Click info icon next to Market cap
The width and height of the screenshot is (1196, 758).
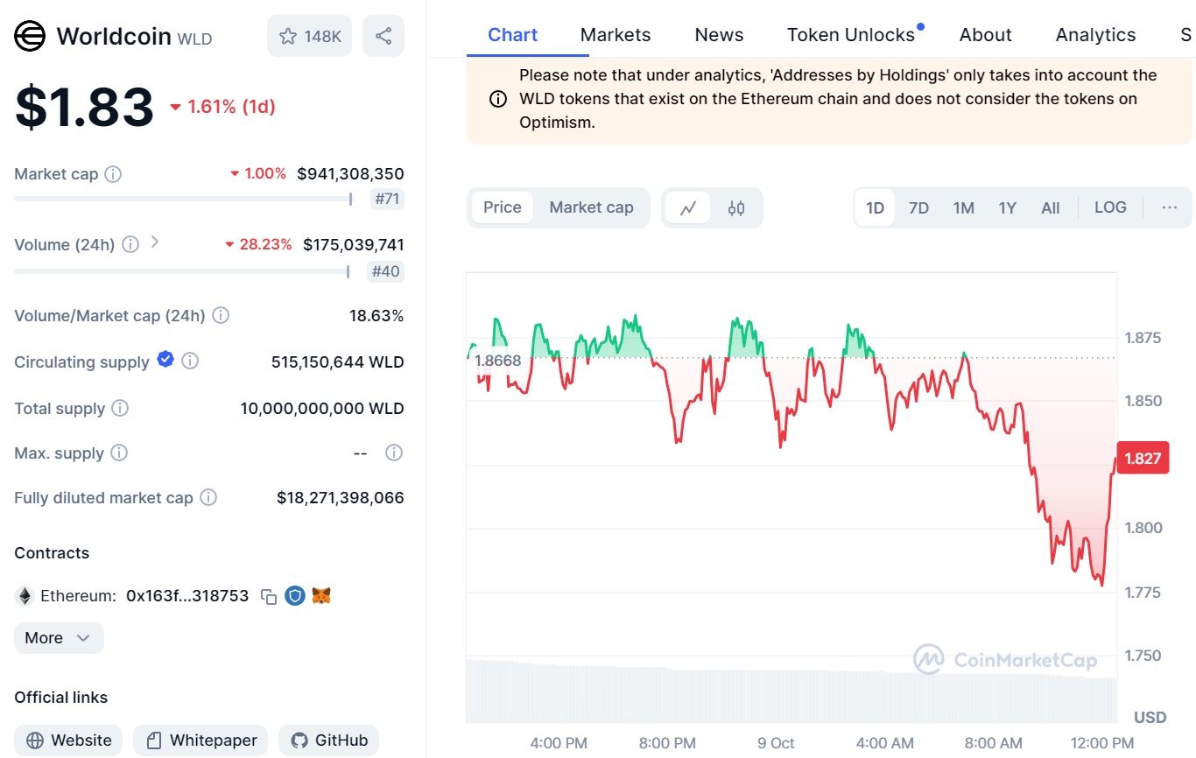113,174
